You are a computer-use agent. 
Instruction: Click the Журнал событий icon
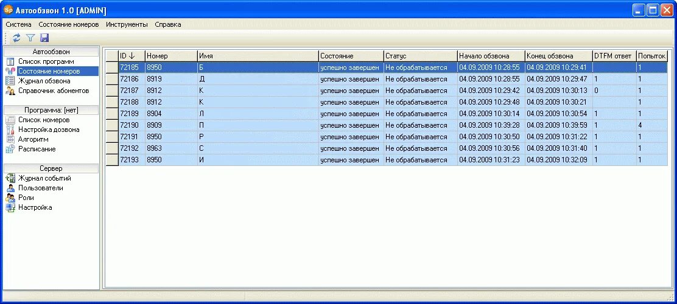[10, 178]
